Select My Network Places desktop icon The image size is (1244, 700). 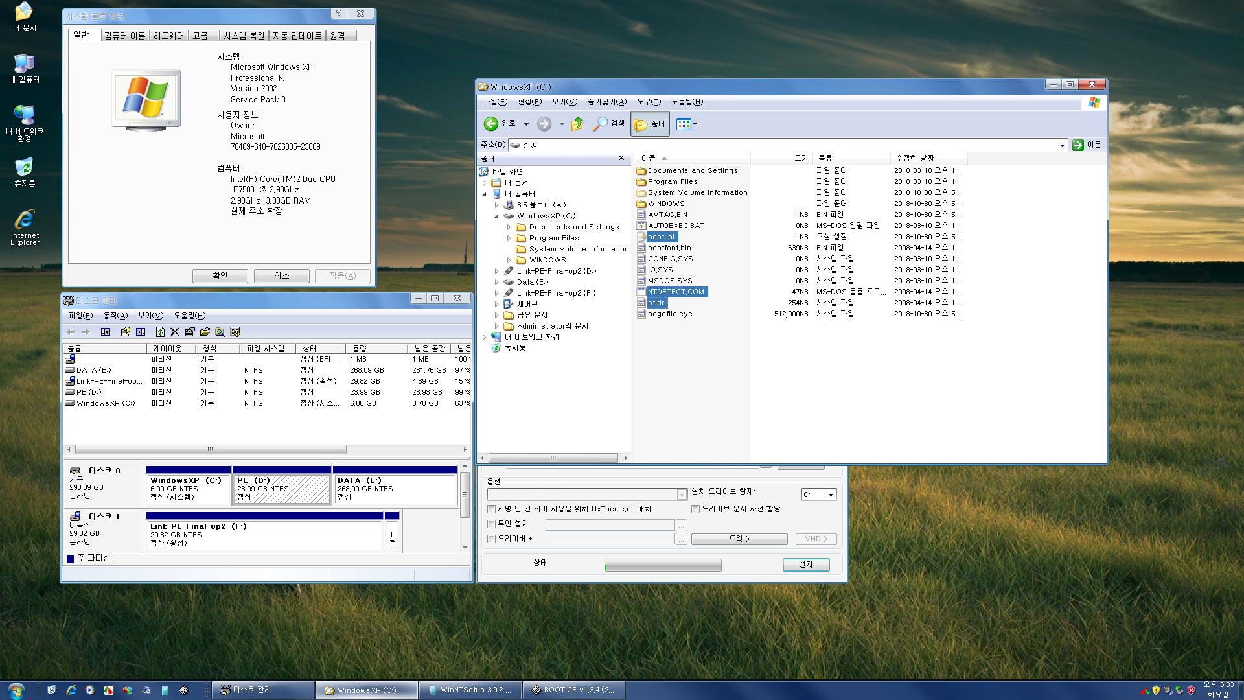[25, 123]
